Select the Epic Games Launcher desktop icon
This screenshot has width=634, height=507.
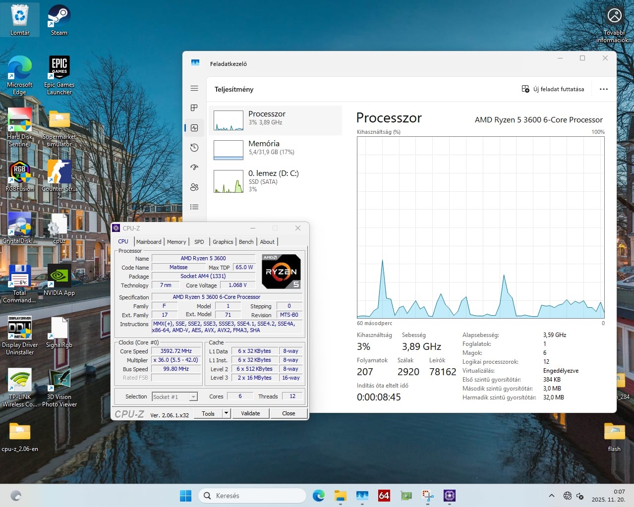pyautogui.click(x=59, y=75)
